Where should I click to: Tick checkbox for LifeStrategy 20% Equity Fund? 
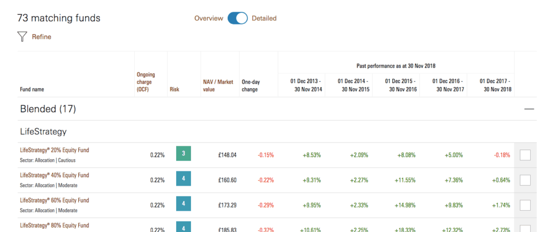(x=525, y=155)
